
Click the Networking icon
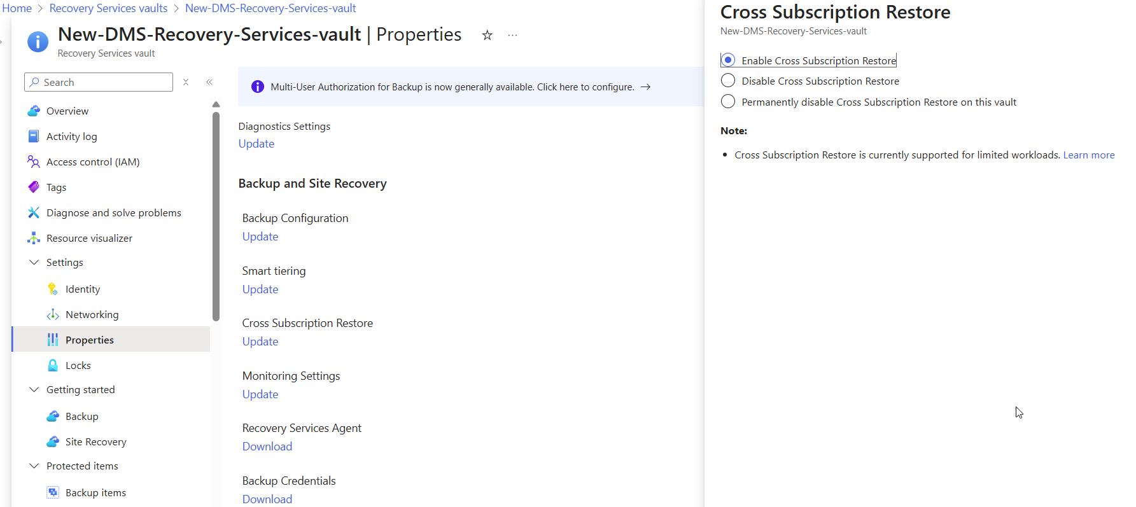(53, 314)
